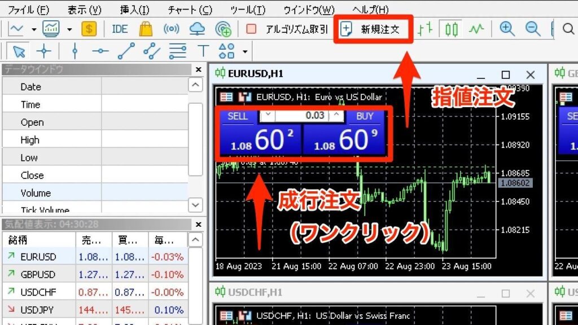Click the Signals broadcast icon
Screen dimensions: 578x325
171,29
